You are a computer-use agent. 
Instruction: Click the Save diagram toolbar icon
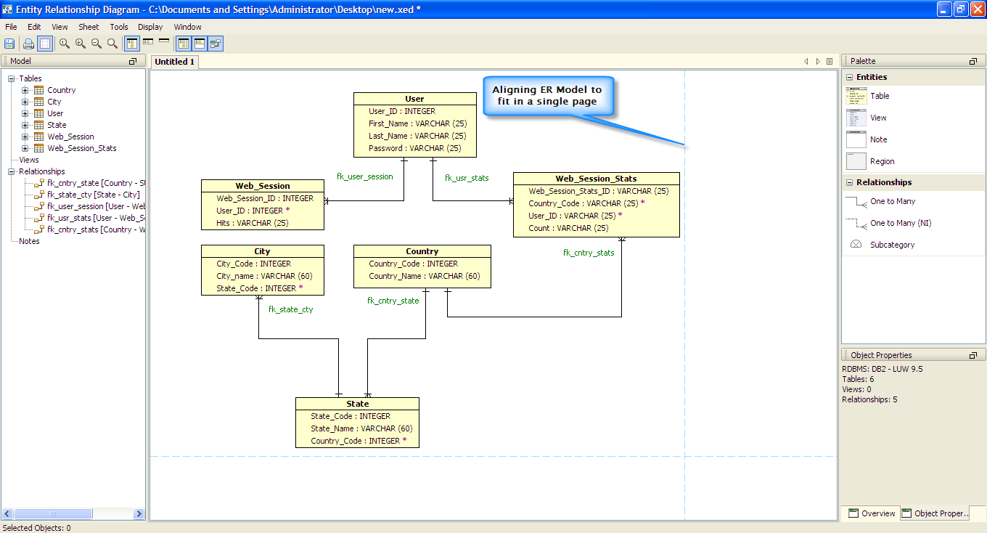[x=9, y=44]
